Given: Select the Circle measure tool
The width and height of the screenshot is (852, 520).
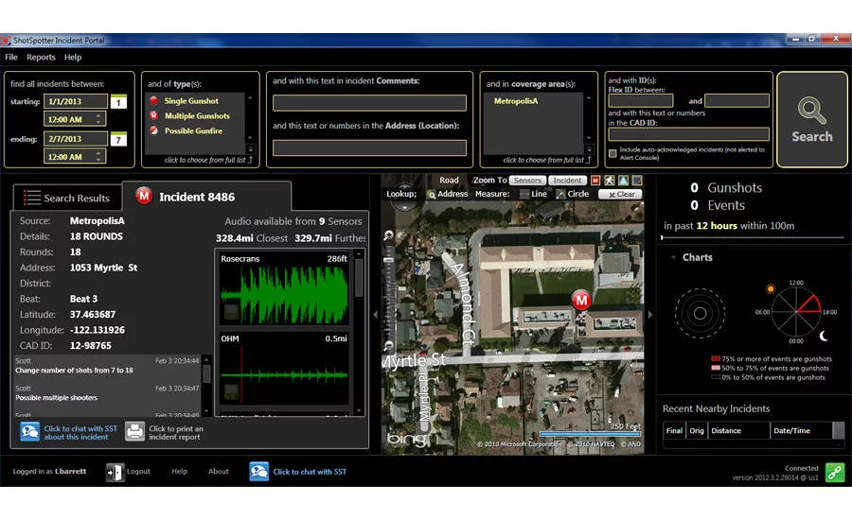Looking at the screenshot, I should (572, 194).
